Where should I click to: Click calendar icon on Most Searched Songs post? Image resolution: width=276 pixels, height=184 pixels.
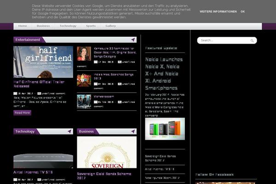(x=96, y=84)
